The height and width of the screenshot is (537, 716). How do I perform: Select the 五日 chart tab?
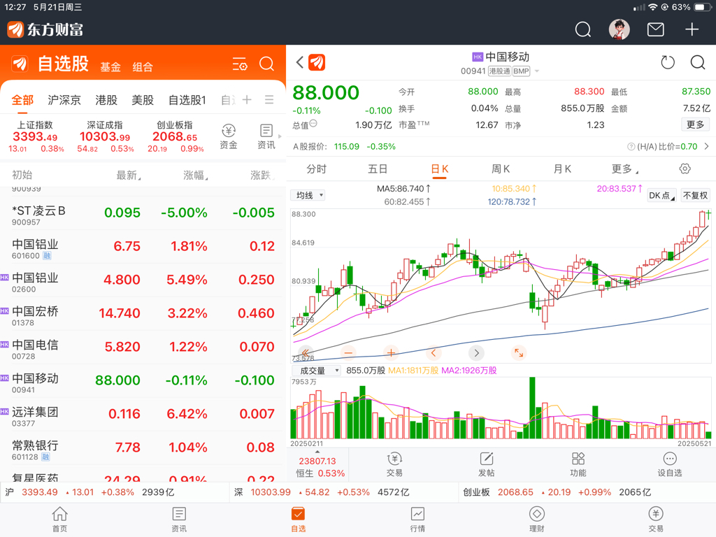[378, 169]
